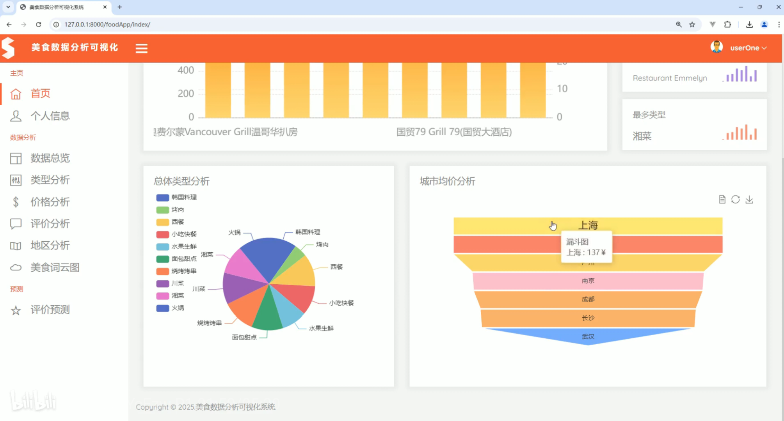The image size is (784, 421).
Task: Open 数据总览 sidebar link
Action: click(x=50, y=158)
